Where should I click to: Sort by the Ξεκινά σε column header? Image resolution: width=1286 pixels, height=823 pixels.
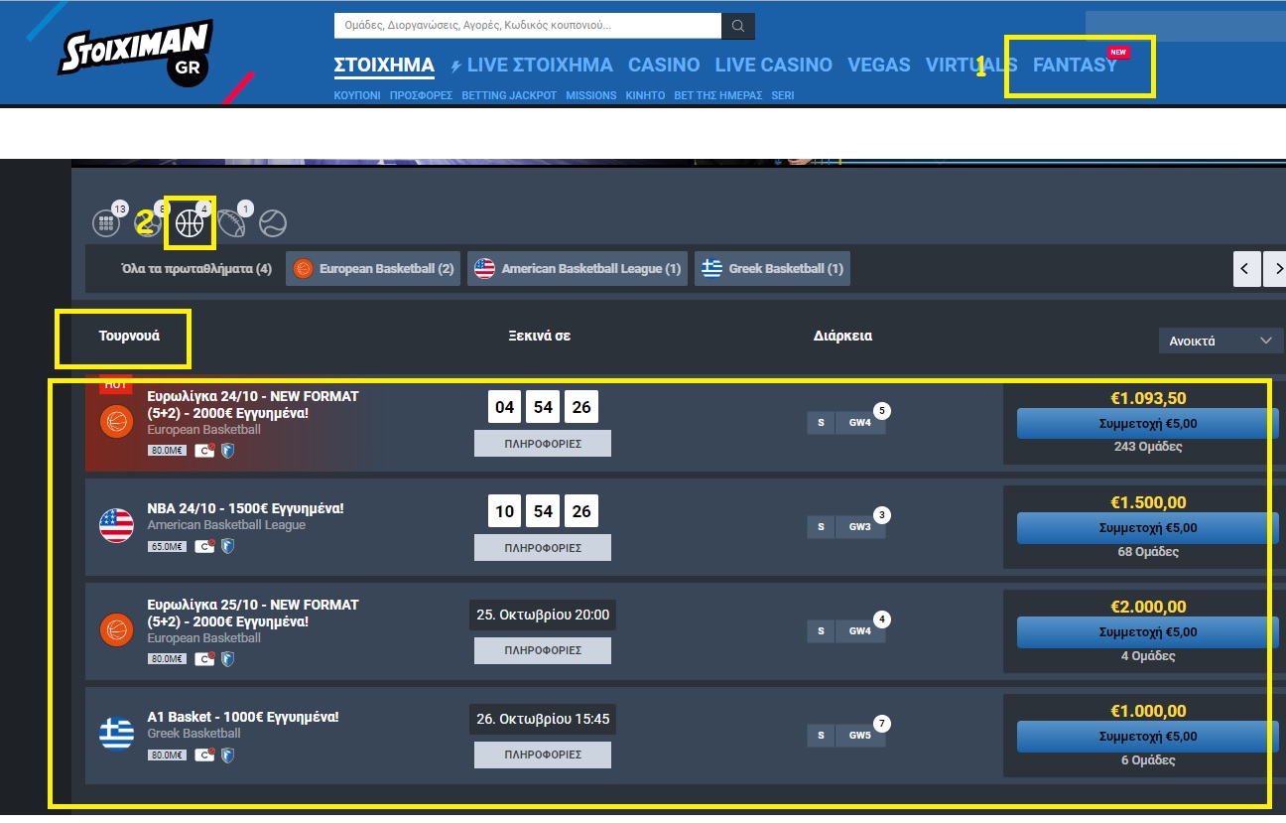click(539, 336)
